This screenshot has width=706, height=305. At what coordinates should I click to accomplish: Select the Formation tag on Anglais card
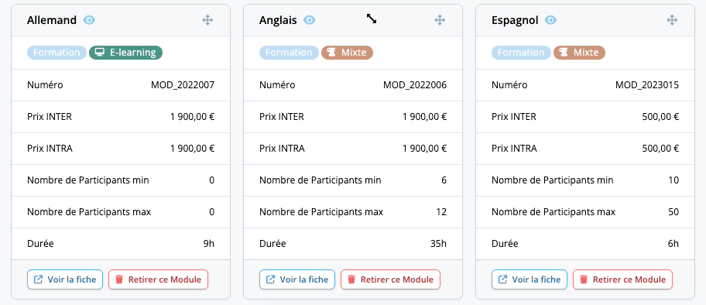click(x=289, y=53)
